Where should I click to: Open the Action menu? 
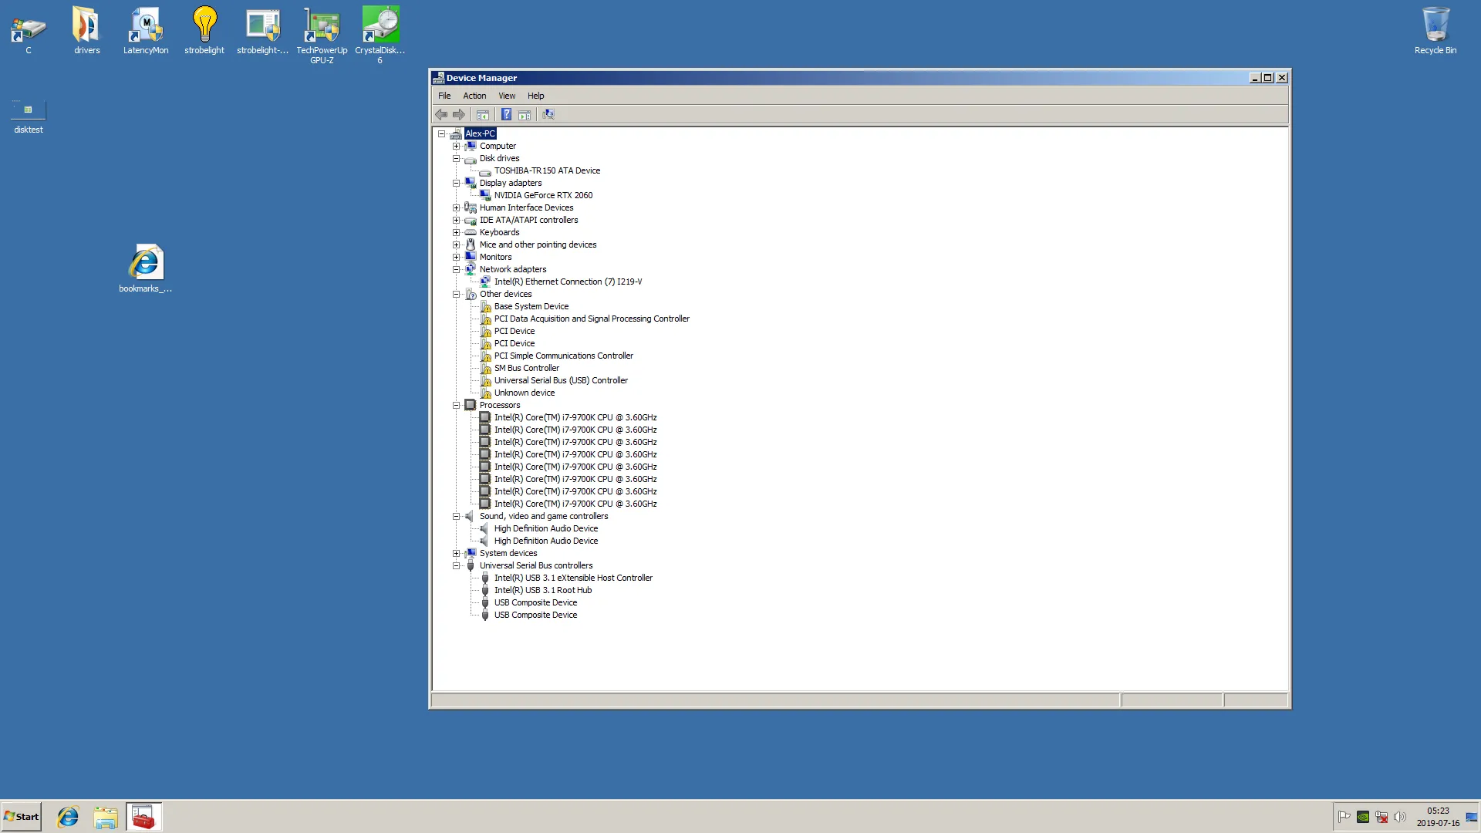click(x=474, y=96)
